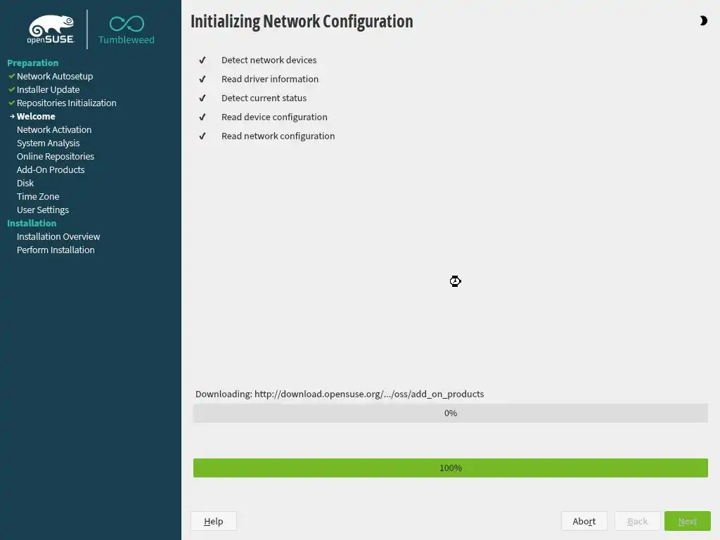This screenshot has height=540, width=720.
Task: Click the arrow marker beside Welcome
Action: point(12,116)
